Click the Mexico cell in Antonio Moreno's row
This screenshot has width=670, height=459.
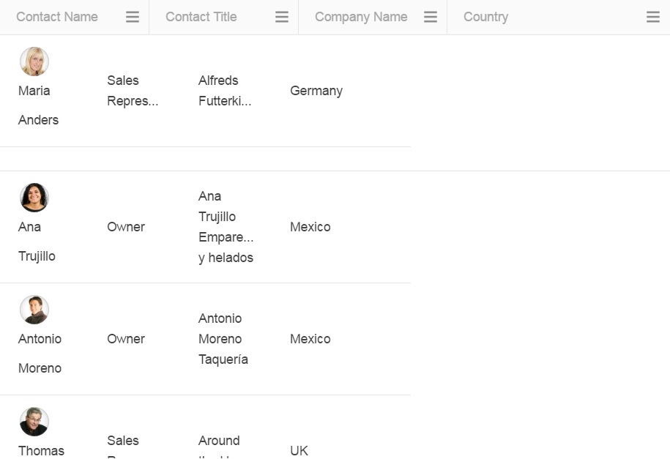(310, 339)
